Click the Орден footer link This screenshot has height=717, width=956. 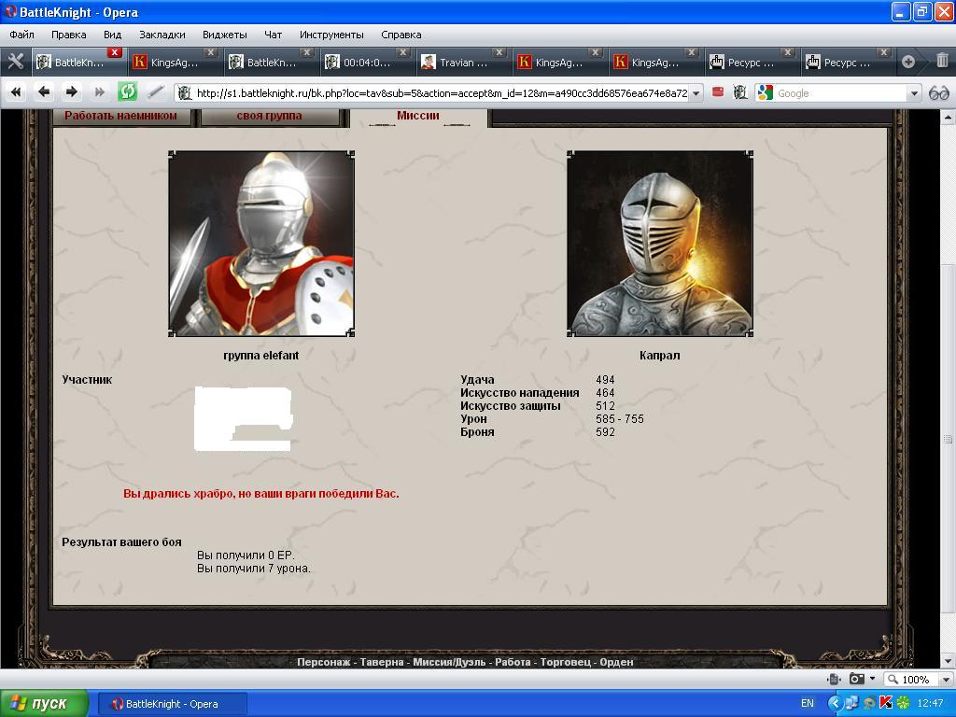click(x=616, y=662)
